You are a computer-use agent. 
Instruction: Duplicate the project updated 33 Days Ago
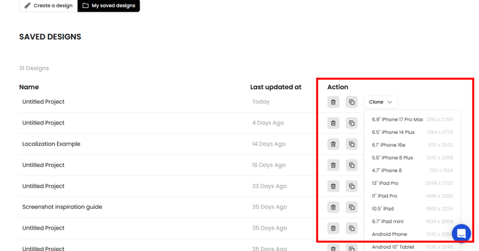[352, 186]
